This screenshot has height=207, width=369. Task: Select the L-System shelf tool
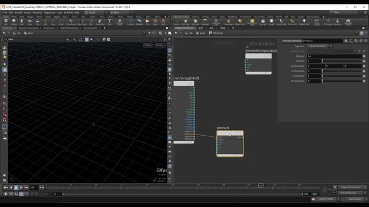point(131,22)
